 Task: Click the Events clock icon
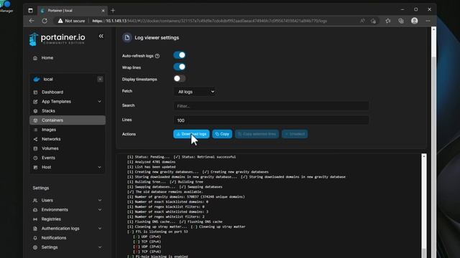pos(35,158)
